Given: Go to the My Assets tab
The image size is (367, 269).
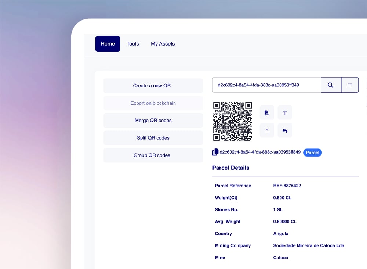Looking at the screenshot, I should (163, 44).
